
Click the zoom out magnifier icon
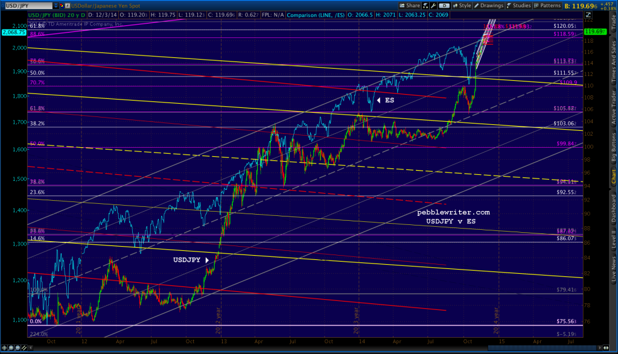pyautogui.click(x=18, y=348)
